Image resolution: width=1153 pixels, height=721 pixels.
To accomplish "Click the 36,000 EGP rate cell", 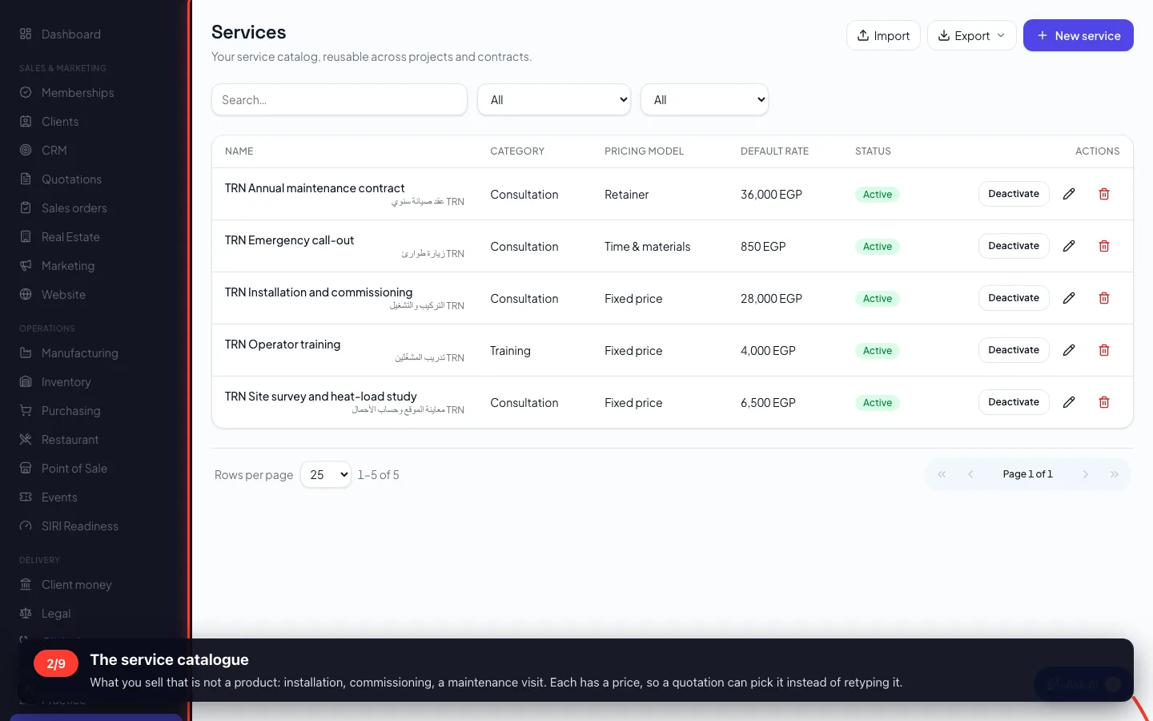I will point(771,195).
